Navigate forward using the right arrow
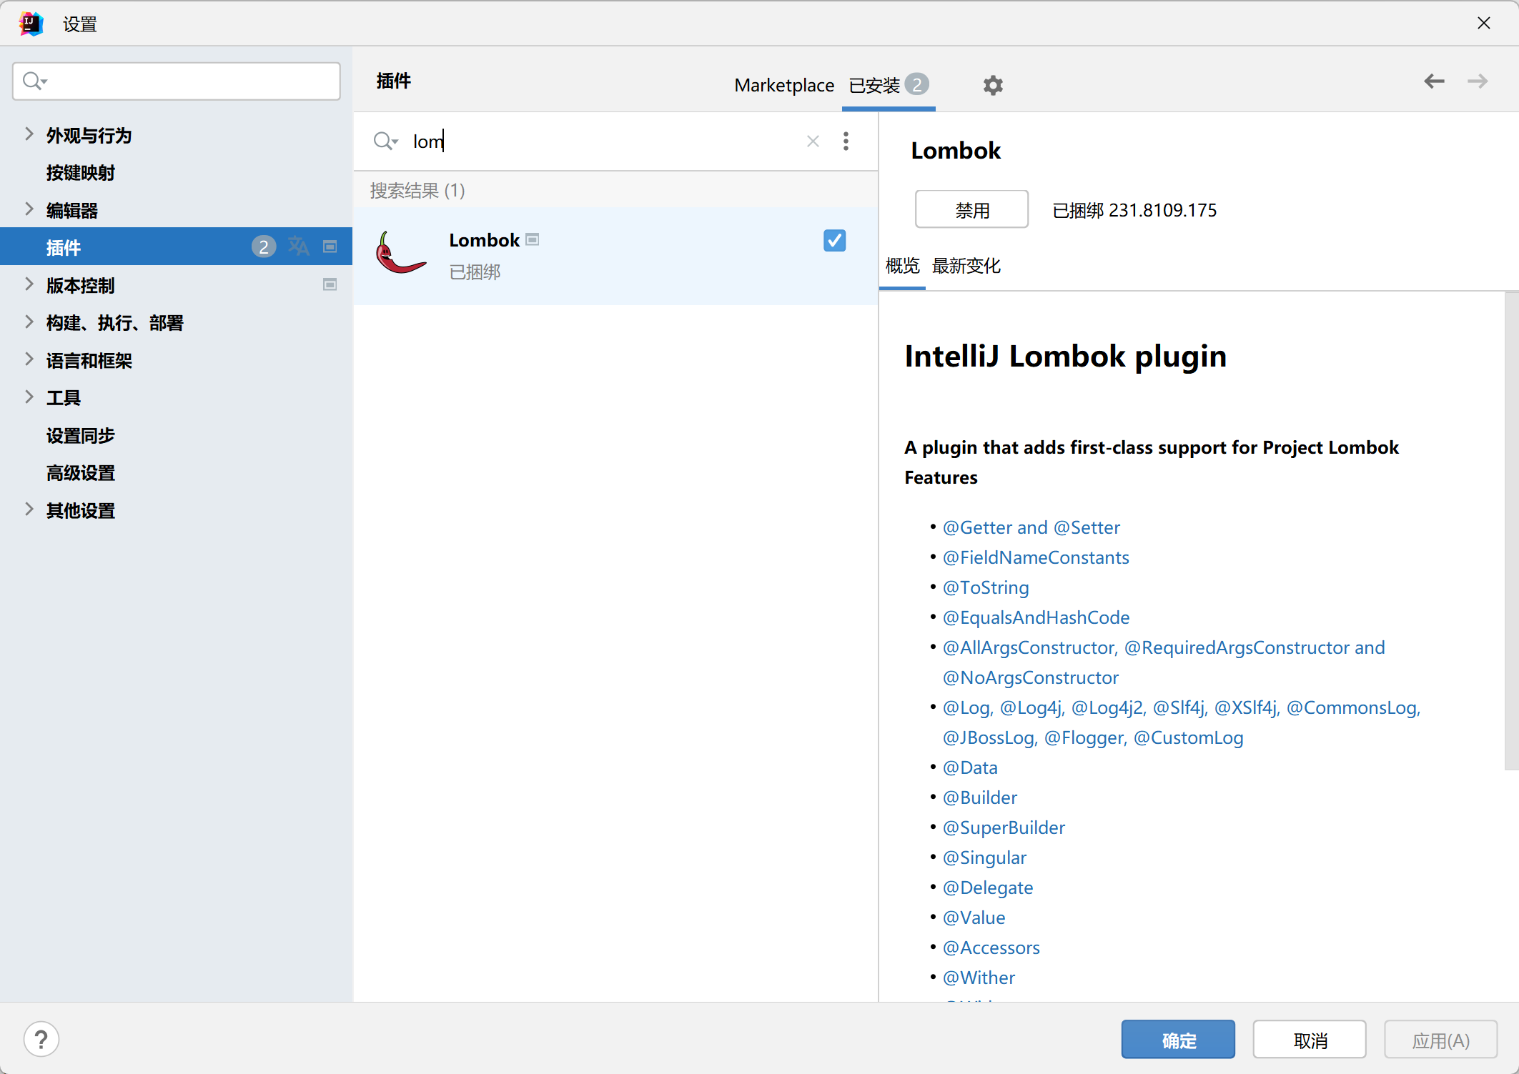 click(1478, 81)
